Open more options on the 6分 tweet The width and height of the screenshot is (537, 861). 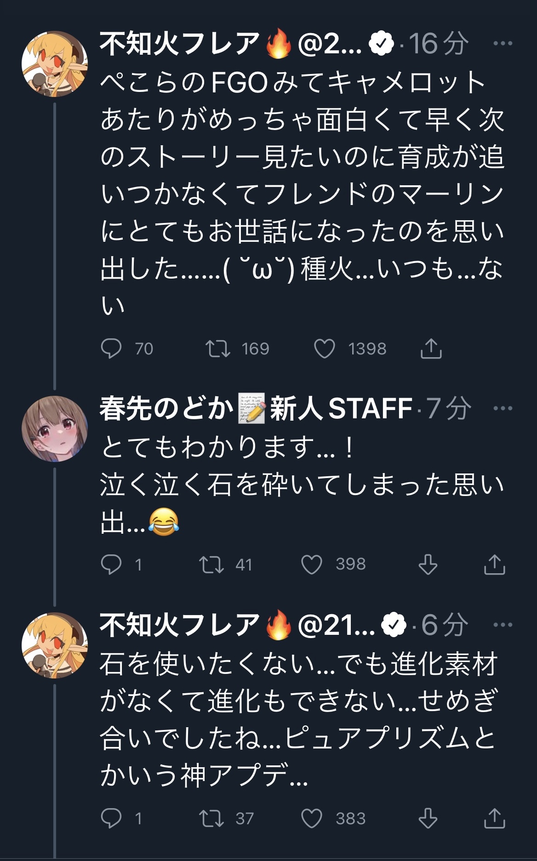click(x=503, y=625)
